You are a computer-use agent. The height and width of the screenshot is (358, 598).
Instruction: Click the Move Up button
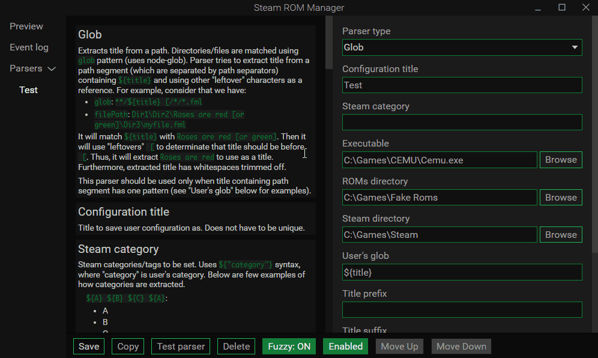pos(399,346)
